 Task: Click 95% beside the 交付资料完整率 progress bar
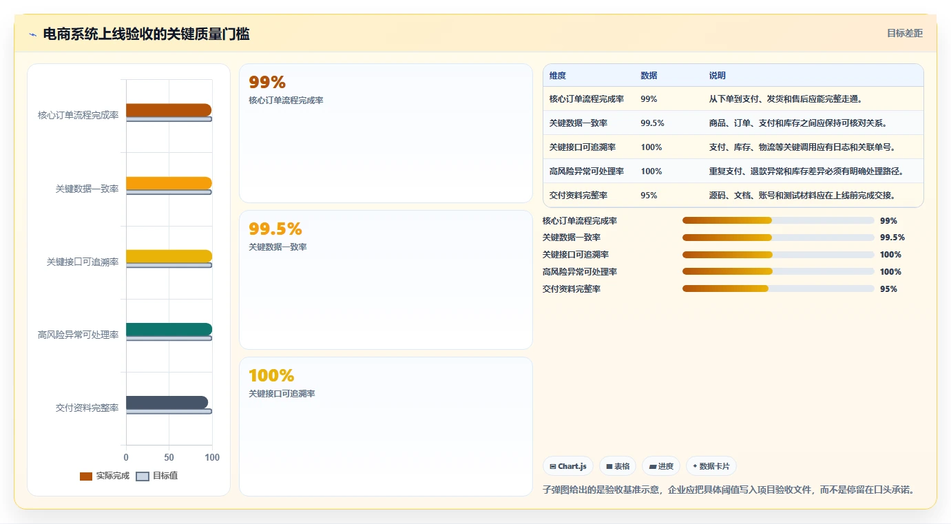click(x=888, y=289)
